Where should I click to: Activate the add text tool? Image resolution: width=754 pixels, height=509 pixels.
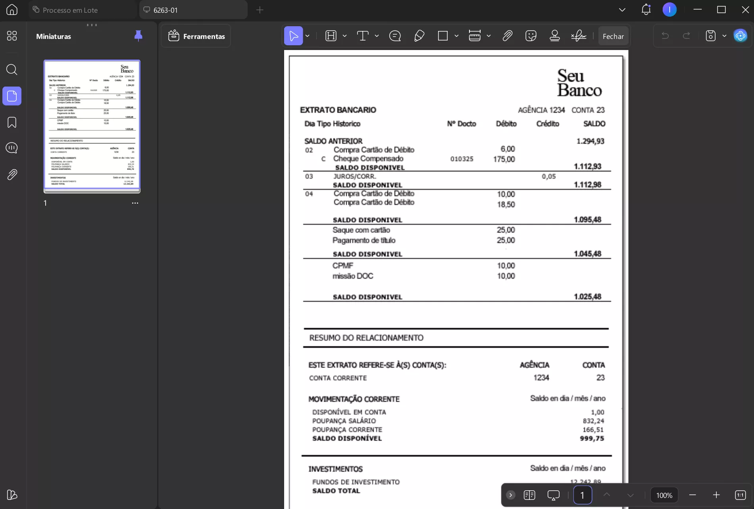(x=364, y=36)
